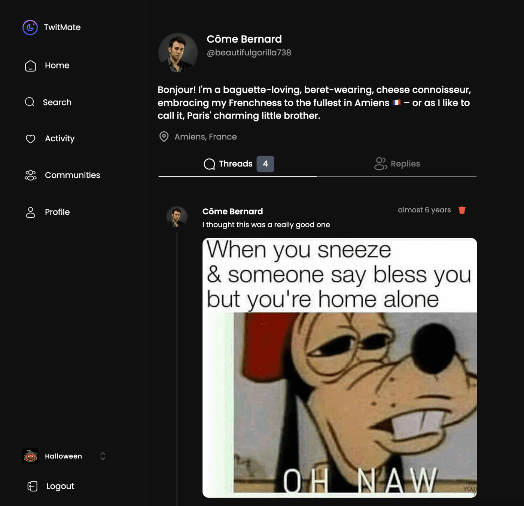Open Activity heart icon
Viewport: 524px width, 506px height.
click(x=31, y=139)
